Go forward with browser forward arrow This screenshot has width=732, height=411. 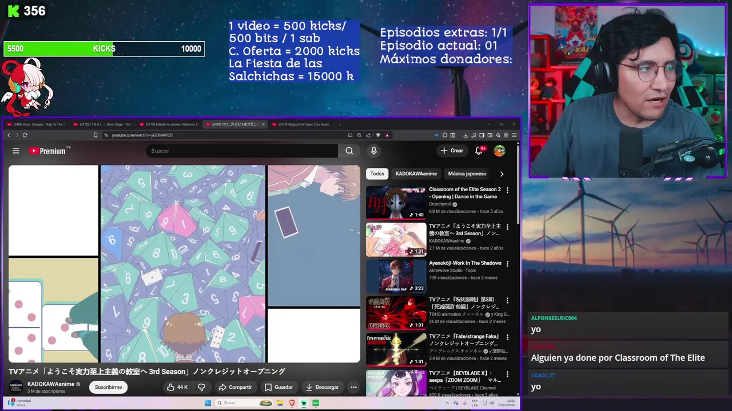(x=17, y=135)
